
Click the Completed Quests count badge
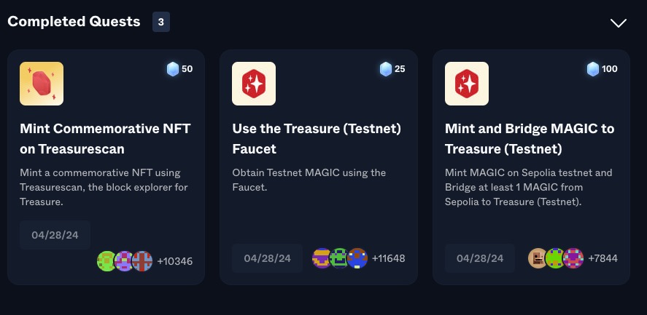[x=160, y=22]
